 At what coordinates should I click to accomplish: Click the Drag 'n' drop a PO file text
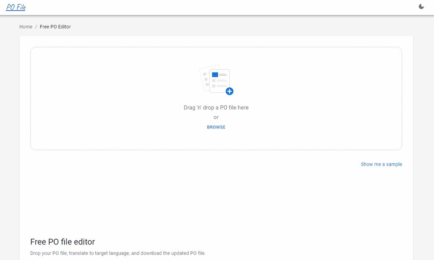click(216, 107)
